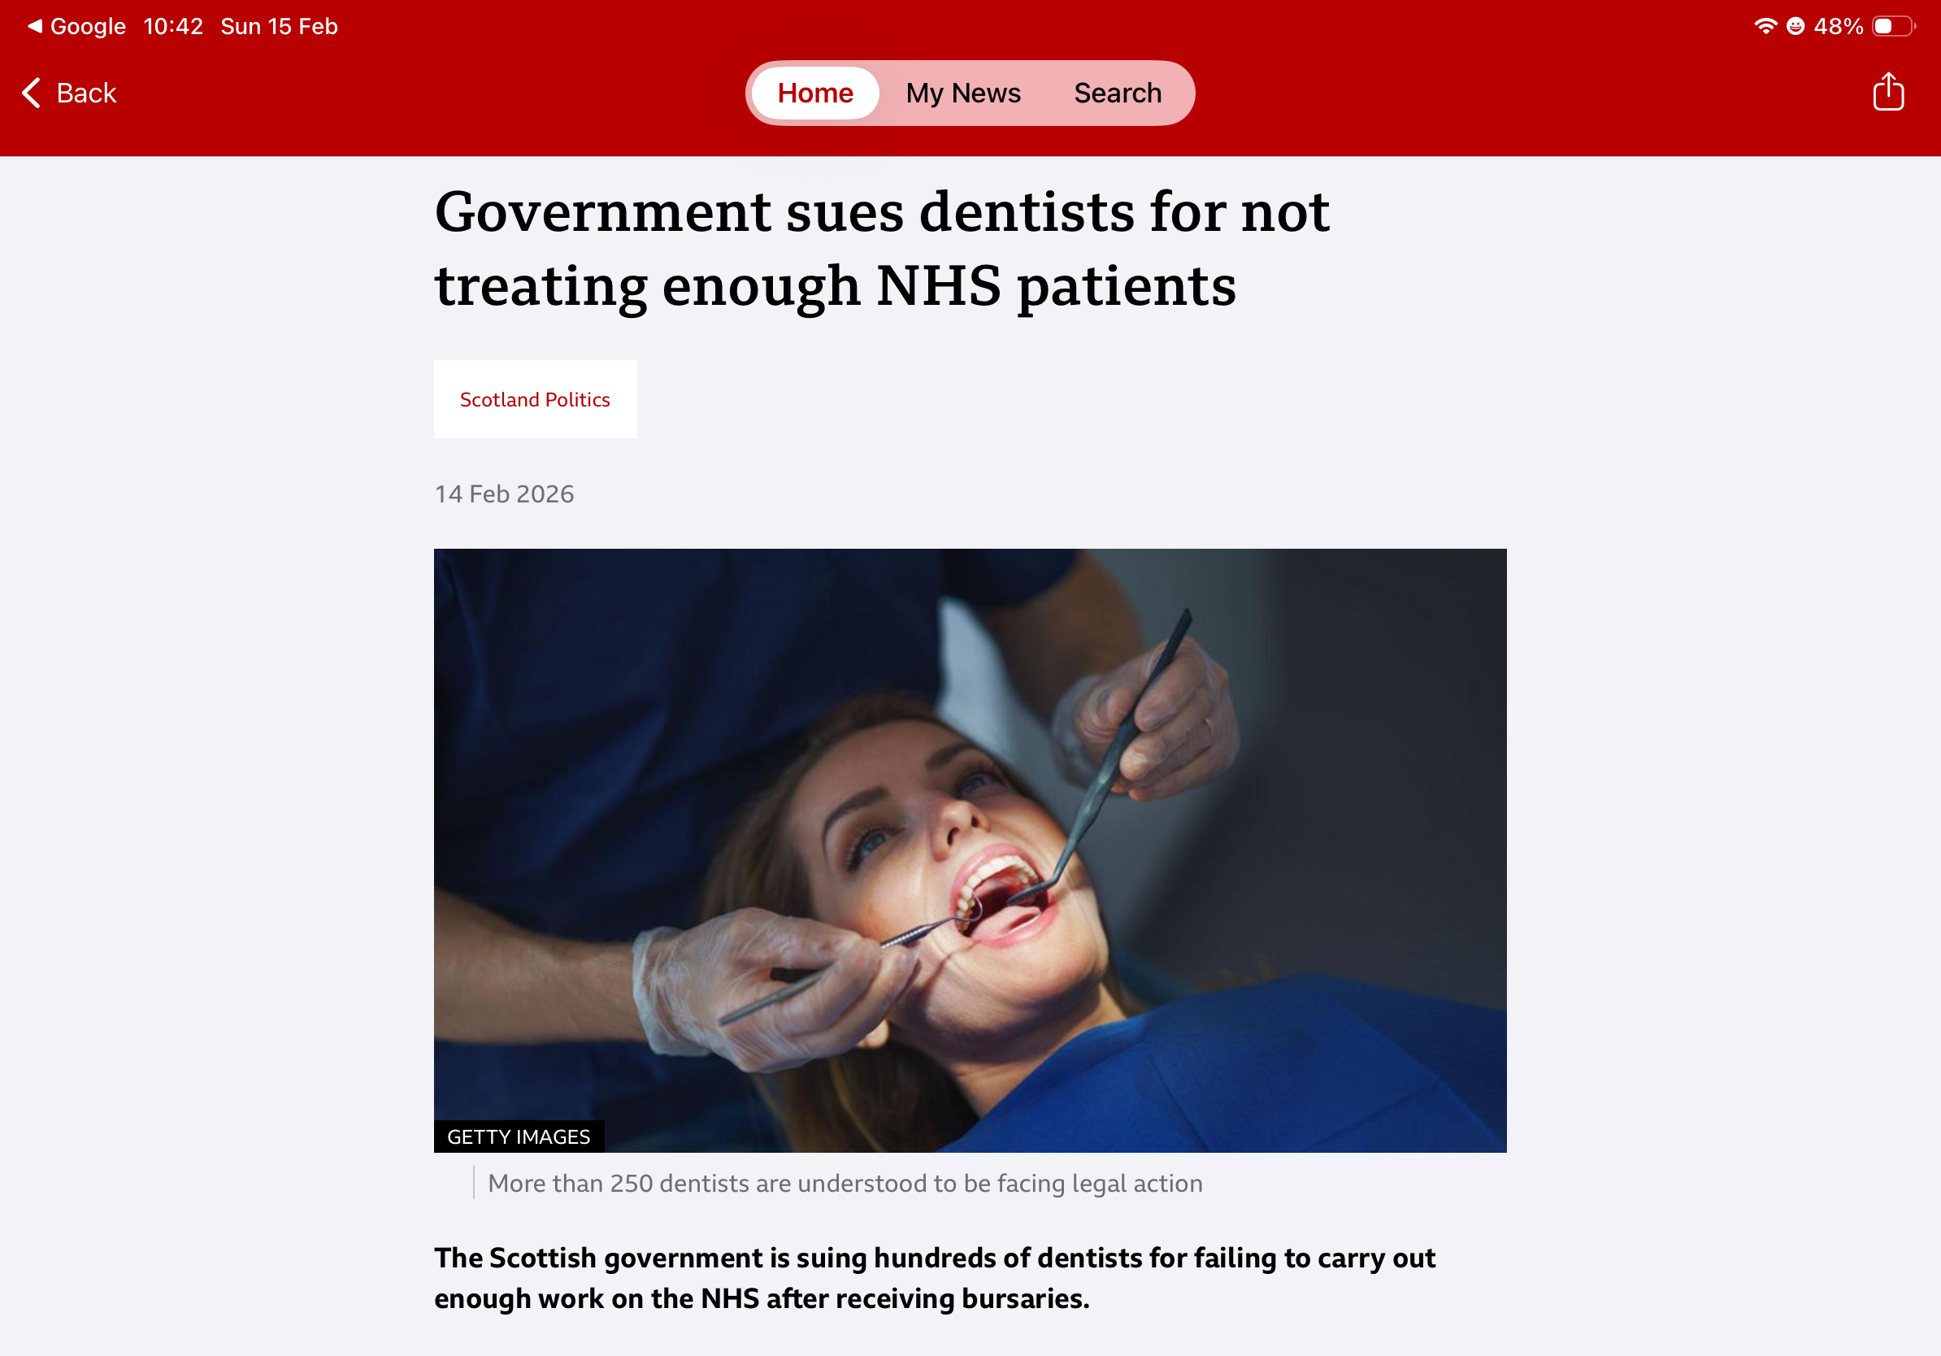Tap the smiley face status icon
The height and width of the screenshot is (1356, 1941).
(1796, 26)
